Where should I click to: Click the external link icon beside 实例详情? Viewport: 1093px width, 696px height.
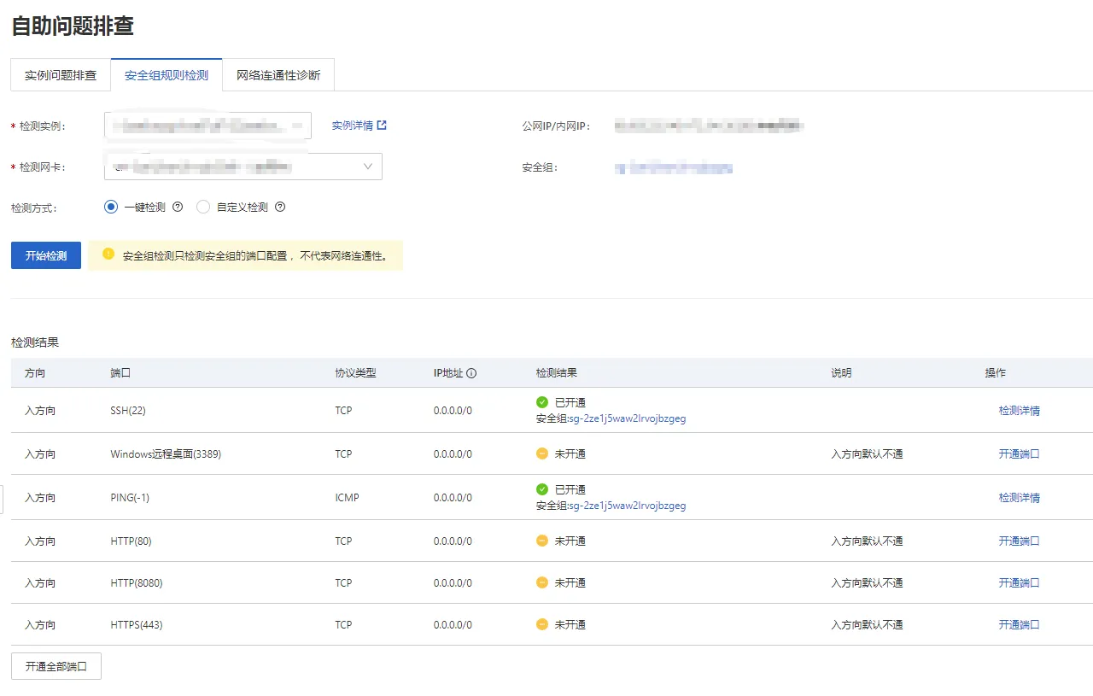click(382, 126)
